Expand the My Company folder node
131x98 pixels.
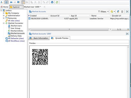tap(4, 13)
